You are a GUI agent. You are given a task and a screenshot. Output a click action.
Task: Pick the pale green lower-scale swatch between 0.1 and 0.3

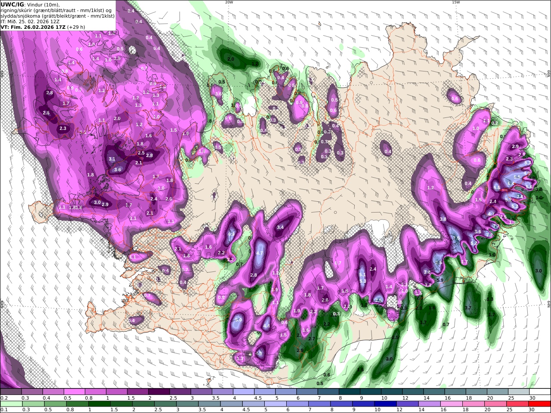[12, 404]
